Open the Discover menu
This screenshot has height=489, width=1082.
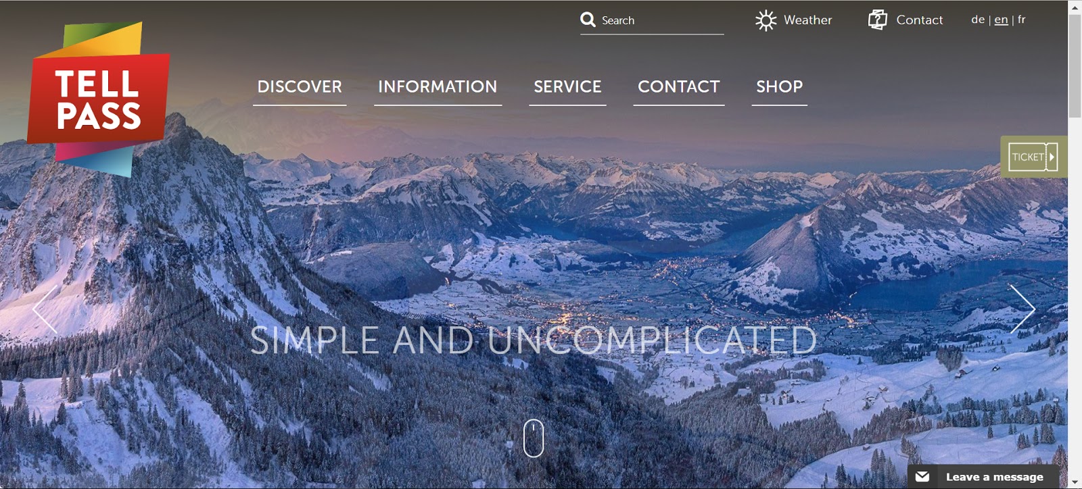300,87
